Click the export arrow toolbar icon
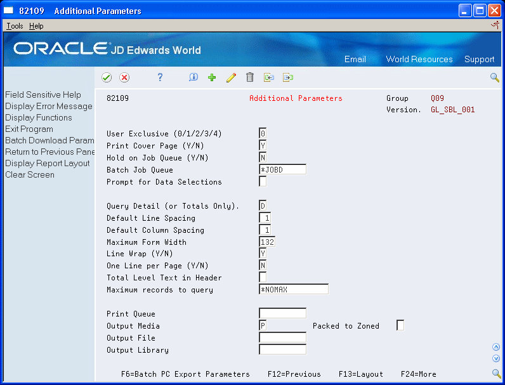505x385 pixels. 288,77
